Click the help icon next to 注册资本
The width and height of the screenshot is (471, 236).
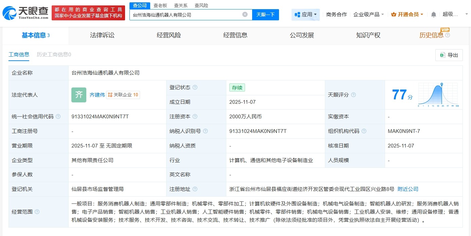(195, 116)
